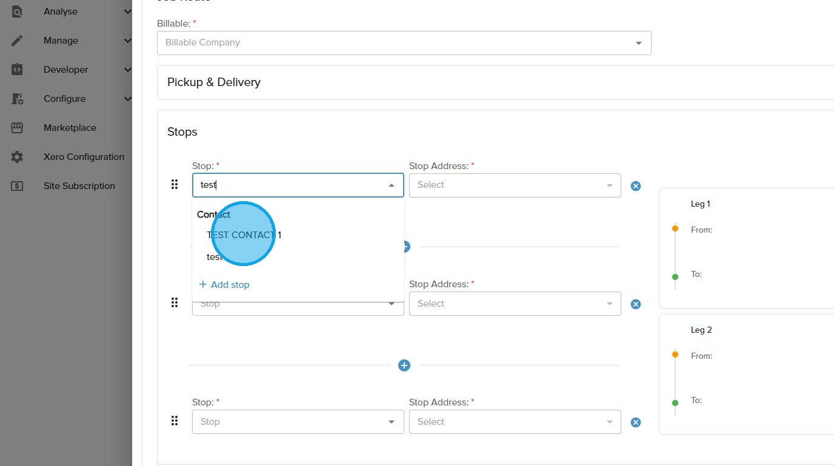Screen dimensions: 834x466
Task: Click the Xero Configuration gear icon
Action: (17, 157)
